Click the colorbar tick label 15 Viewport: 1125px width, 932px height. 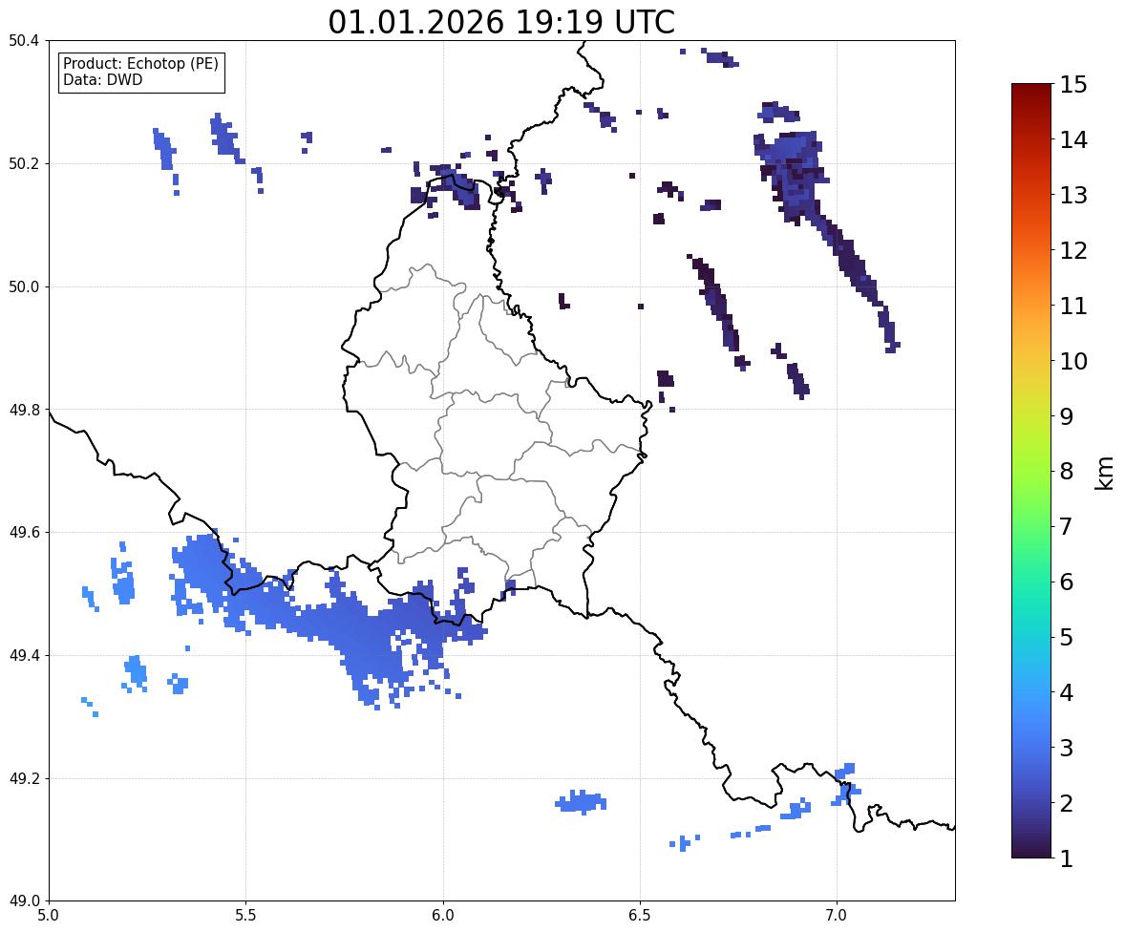pyautogui.click(x=1073, y=85)
